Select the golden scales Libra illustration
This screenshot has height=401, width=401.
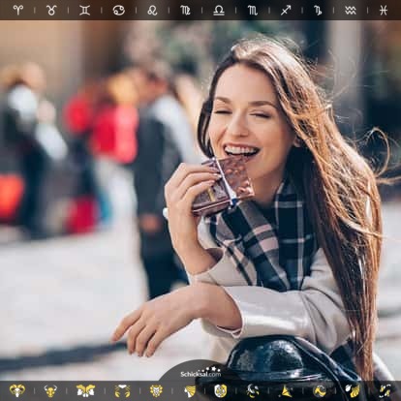(221, 391)
